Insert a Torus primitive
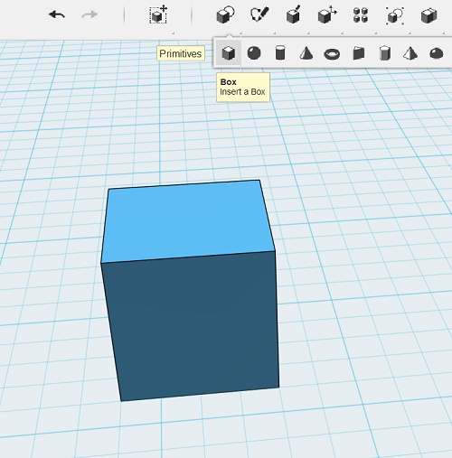452x458 pixels. click(x=332, y=54)
